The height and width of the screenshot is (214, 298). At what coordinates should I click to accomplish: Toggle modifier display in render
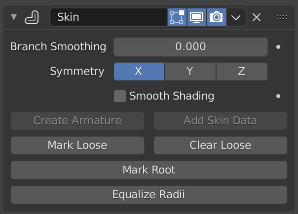216,17
